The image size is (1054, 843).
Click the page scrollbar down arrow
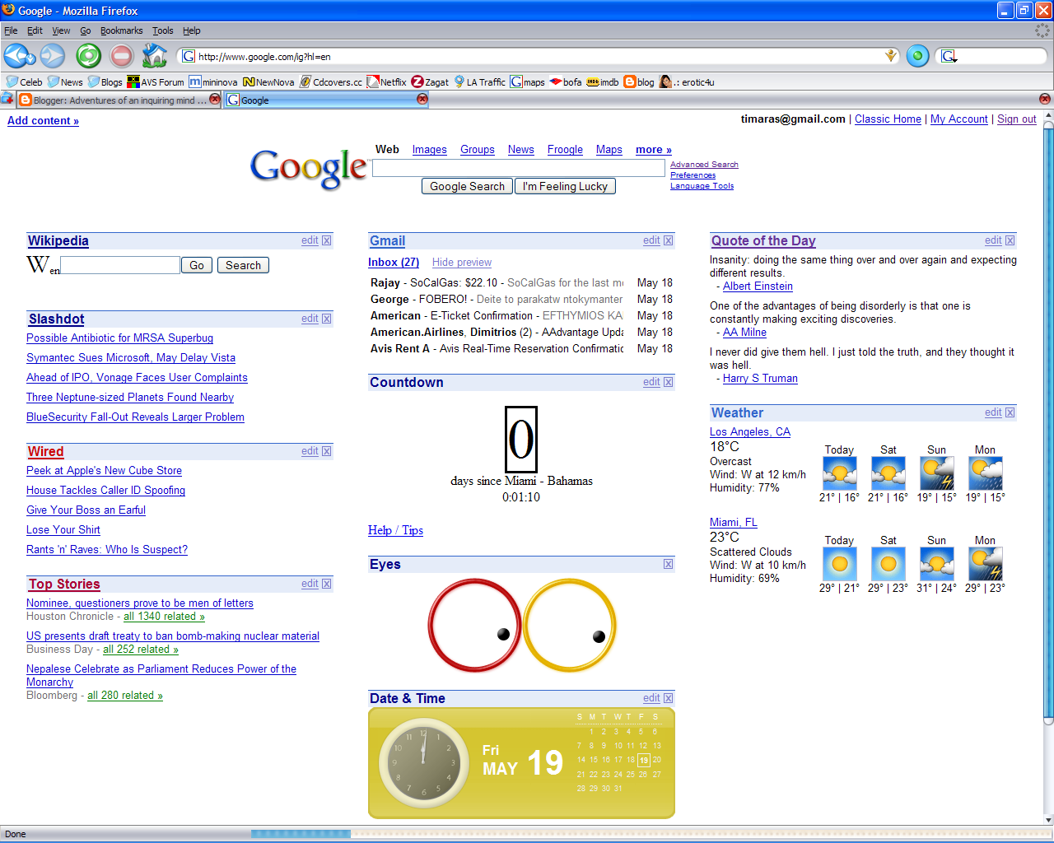(x=1048, y=820)
